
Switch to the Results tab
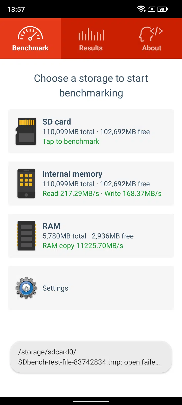tap(91, 48)
